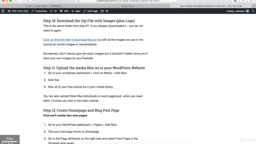Click 'Media > Add New' instruction line

click(x=87, y=73)
